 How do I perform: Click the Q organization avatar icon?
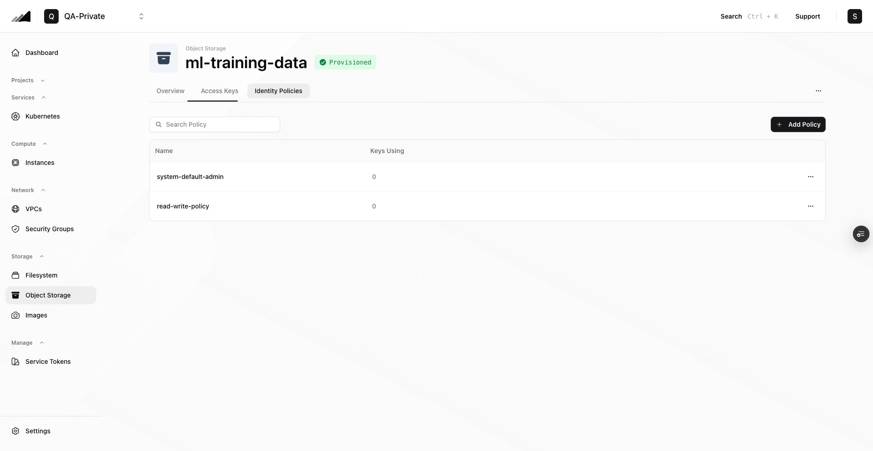coord(51,16)
